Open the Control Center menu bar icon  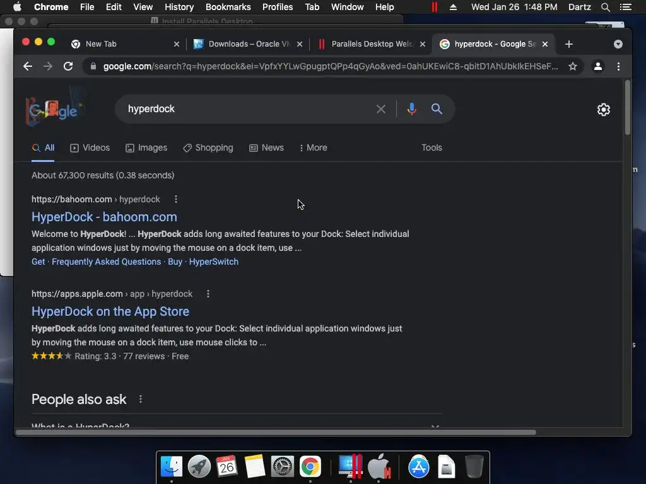[625, 7]
